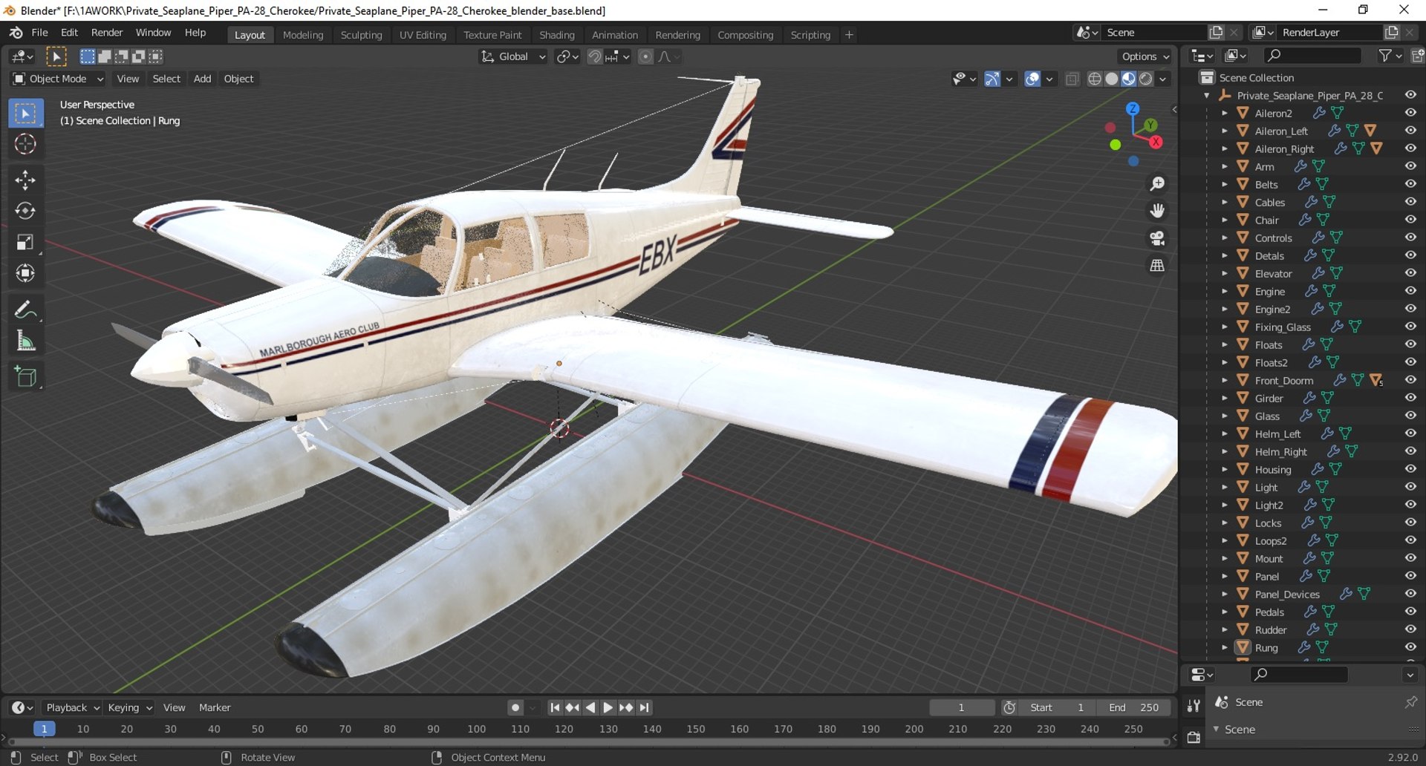
Task: Select the Cursor tool in the toolbar
Action: (25, 145)
